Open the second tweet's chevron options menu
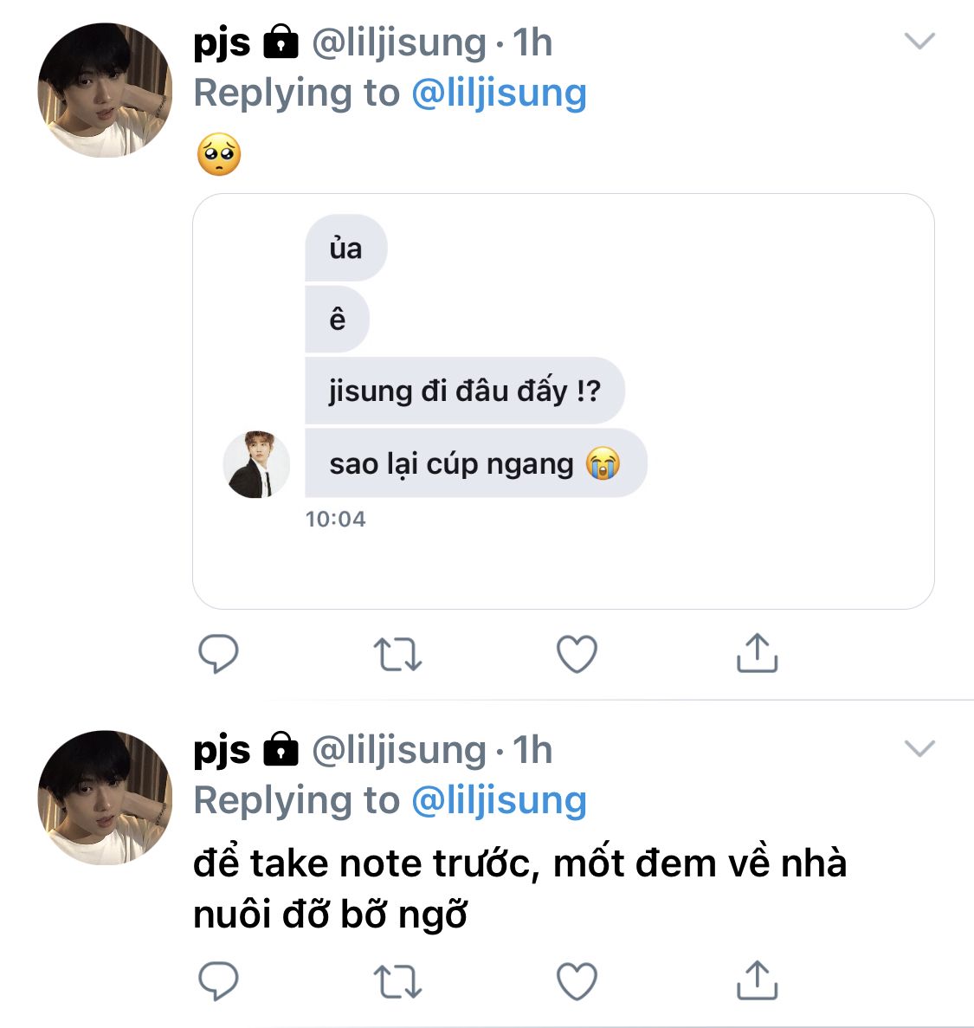The image size is (974, 1028). pos(919,748)
